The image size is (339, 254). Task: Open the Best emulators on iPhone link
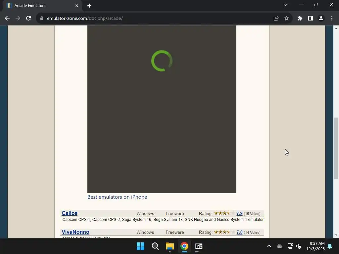pos(117,197)
